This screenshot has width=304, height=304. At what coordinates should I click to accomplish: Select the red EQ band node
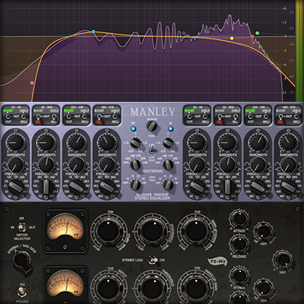tap(252, 36)
